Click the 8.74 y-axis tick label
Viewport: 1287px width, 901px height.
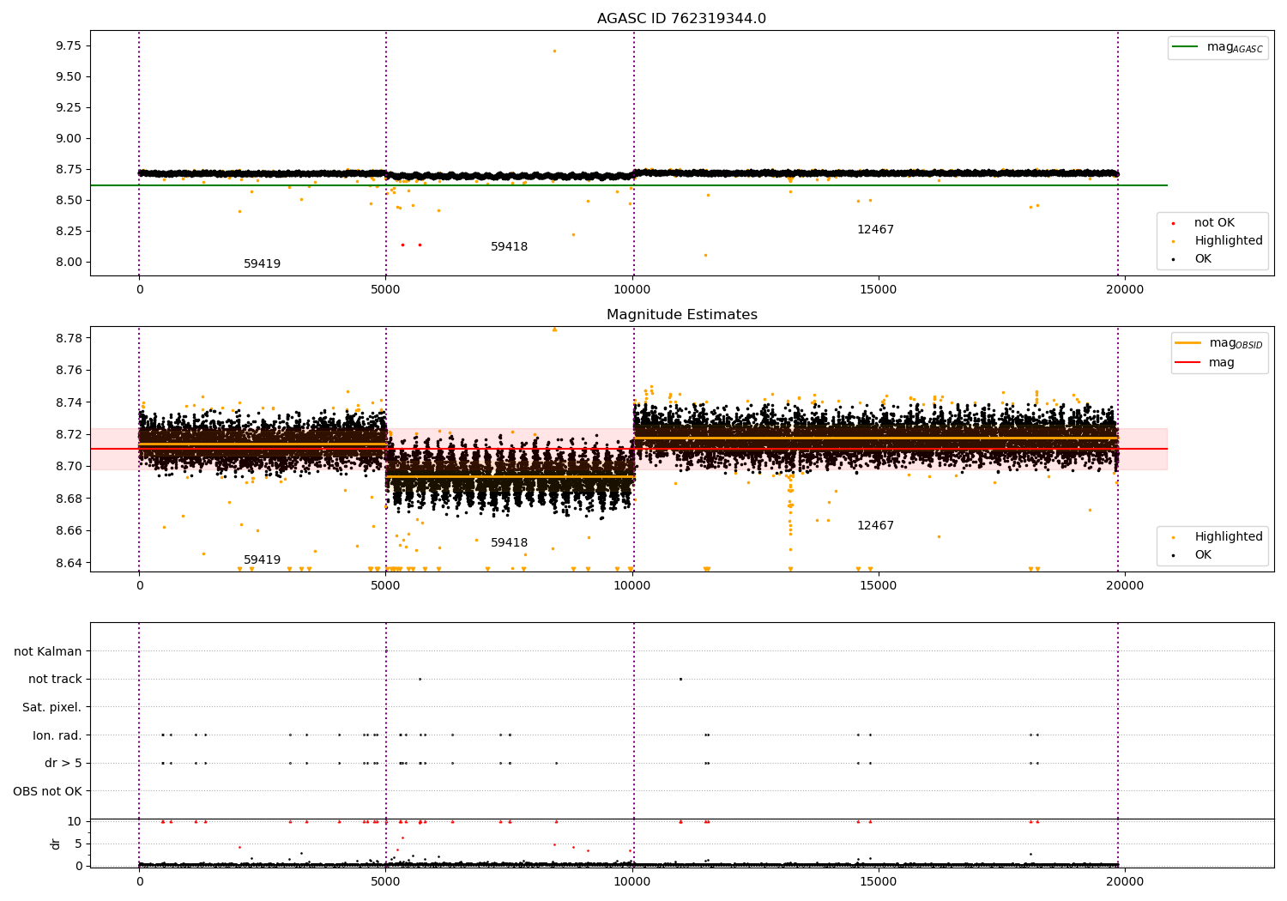coord(67,402)
